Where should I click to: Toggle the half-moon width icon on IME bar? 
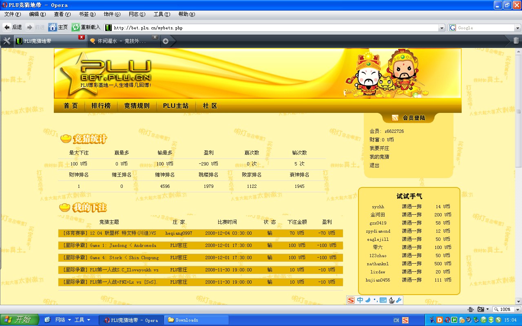(x=368, y=300)
